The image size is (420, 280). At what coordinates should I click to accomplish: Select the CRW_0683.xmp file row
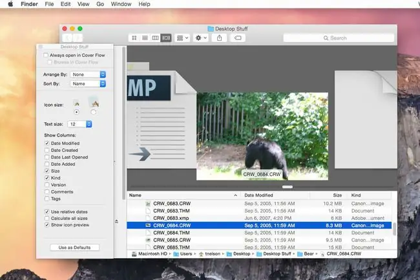click(x=259, y=218)
